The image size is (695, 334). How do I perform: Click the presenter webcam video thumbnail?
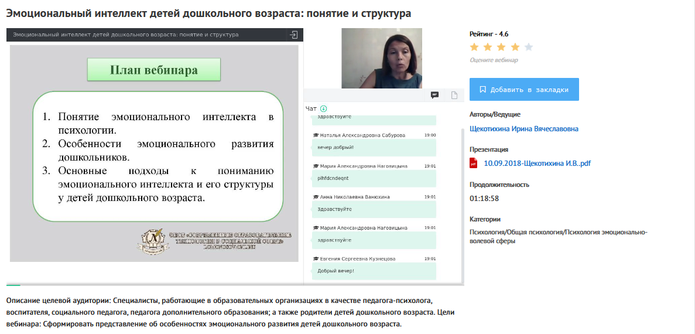coord(381,59)
